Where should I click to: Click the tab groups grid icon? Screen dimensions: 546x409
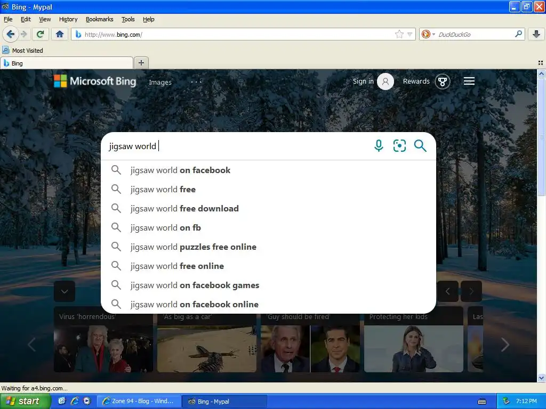[x=541, y=63]
